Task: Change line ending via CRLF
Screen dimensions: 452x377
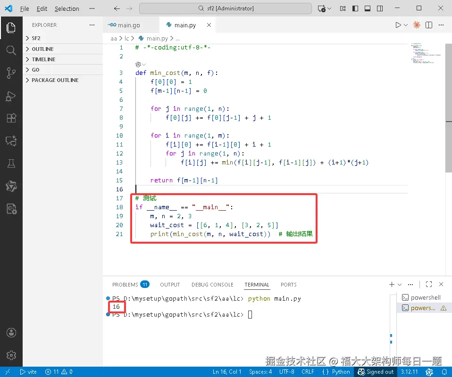Action: 308,372
